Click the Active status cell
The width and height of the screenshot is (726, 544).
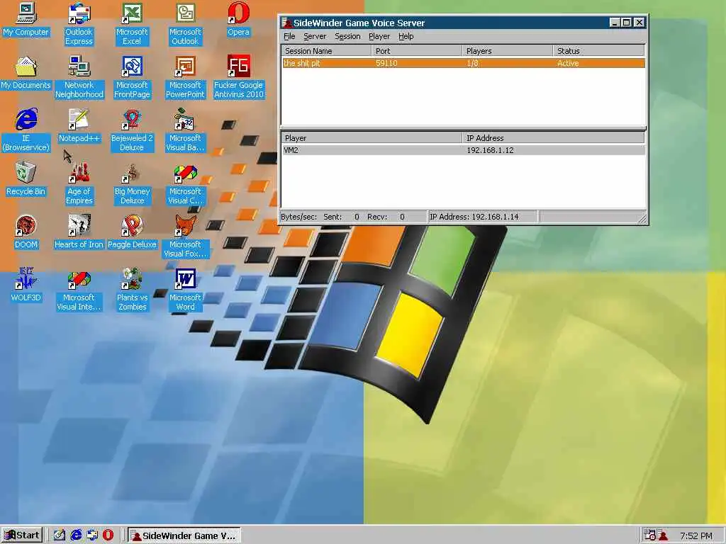[568, 63]
